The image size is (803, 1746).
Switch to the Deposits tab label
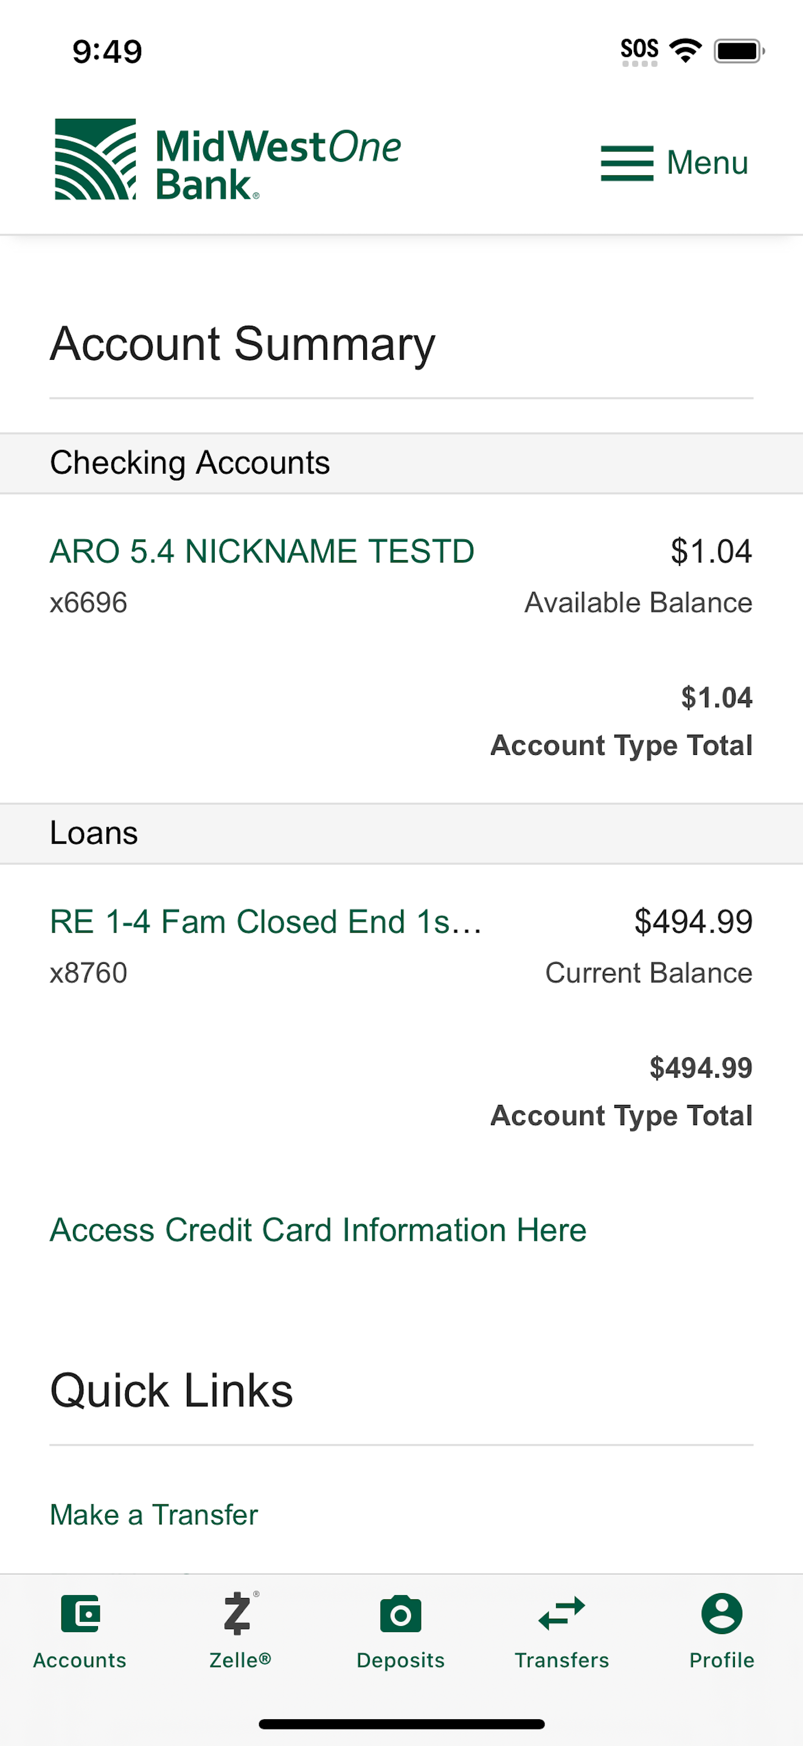point(401,1660)
